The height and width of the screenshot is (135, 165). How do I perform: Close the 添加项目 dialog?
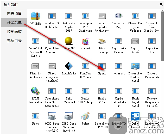(161, 4)
